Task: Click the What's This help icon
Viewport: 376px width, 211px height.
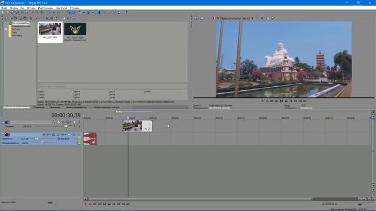Action: pyautogui.click(x=126, y=12)
